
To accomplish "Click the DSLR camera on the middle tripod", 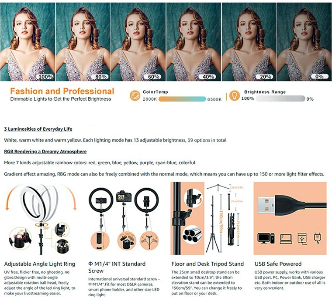I will 124,196.
